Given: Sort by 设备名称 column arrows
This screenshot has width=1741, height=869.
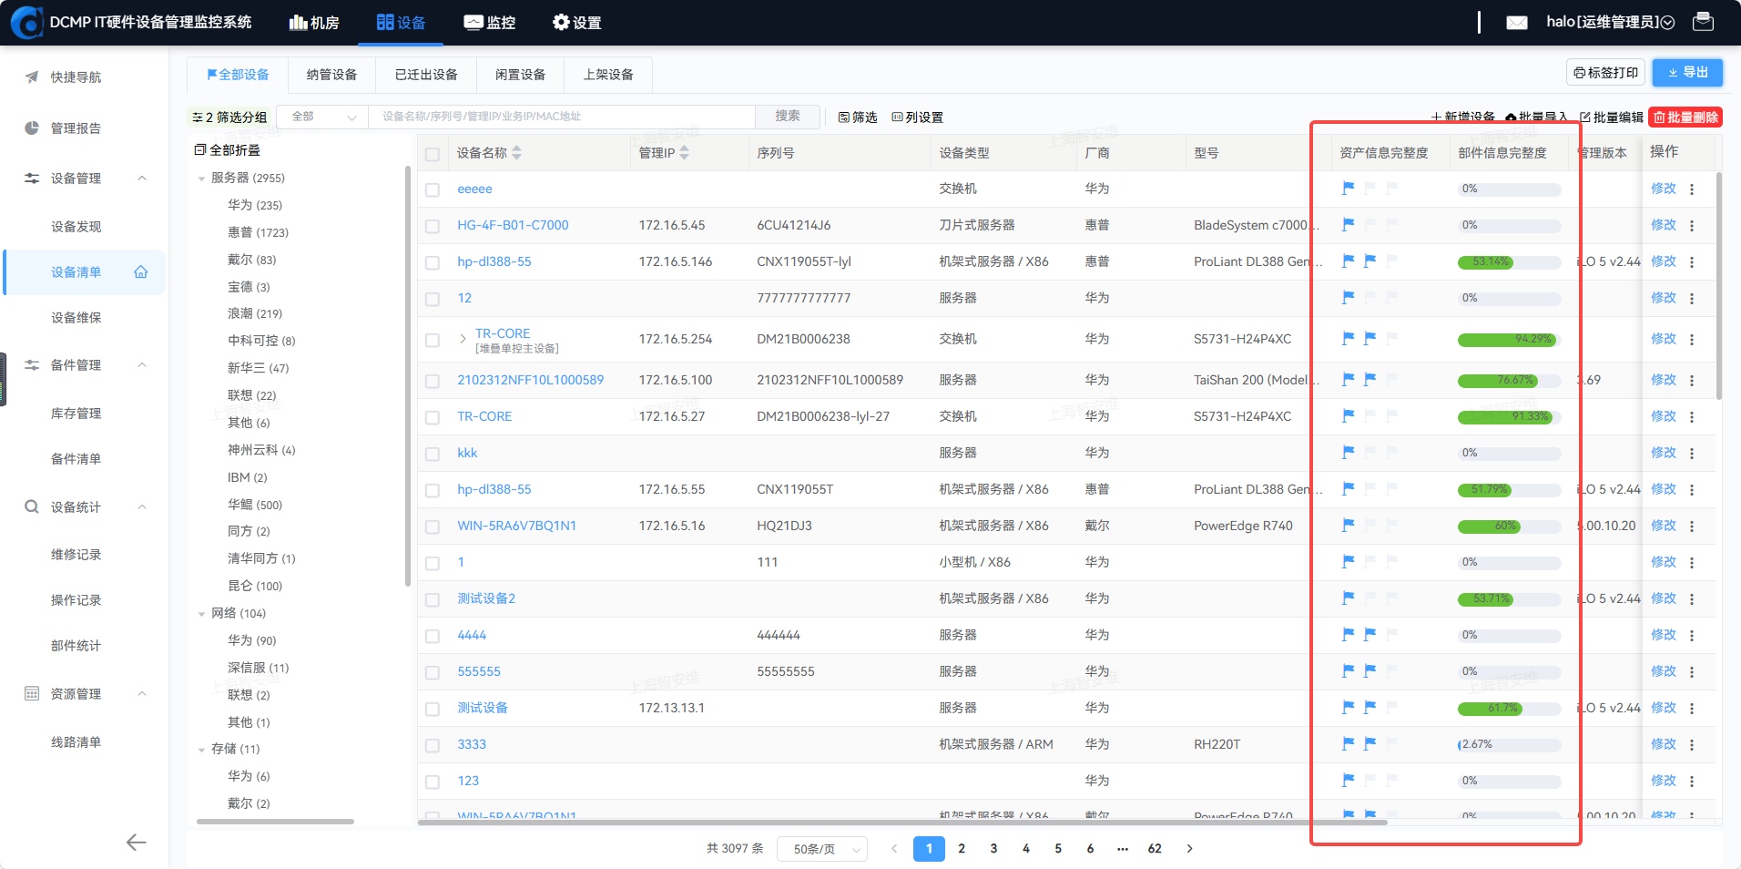Looking at the screenshot, I should click(x=517, y=153).
